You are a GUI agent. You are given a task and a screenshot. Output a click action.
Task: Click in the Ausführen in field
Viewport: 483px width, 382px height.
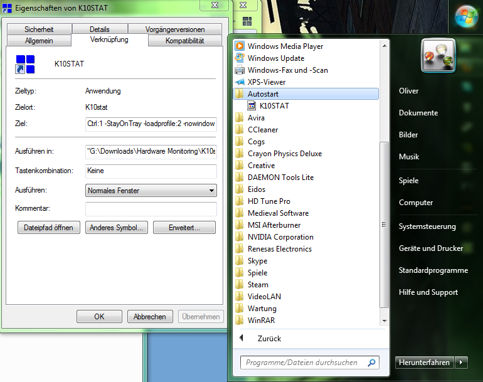click(151, 152)
